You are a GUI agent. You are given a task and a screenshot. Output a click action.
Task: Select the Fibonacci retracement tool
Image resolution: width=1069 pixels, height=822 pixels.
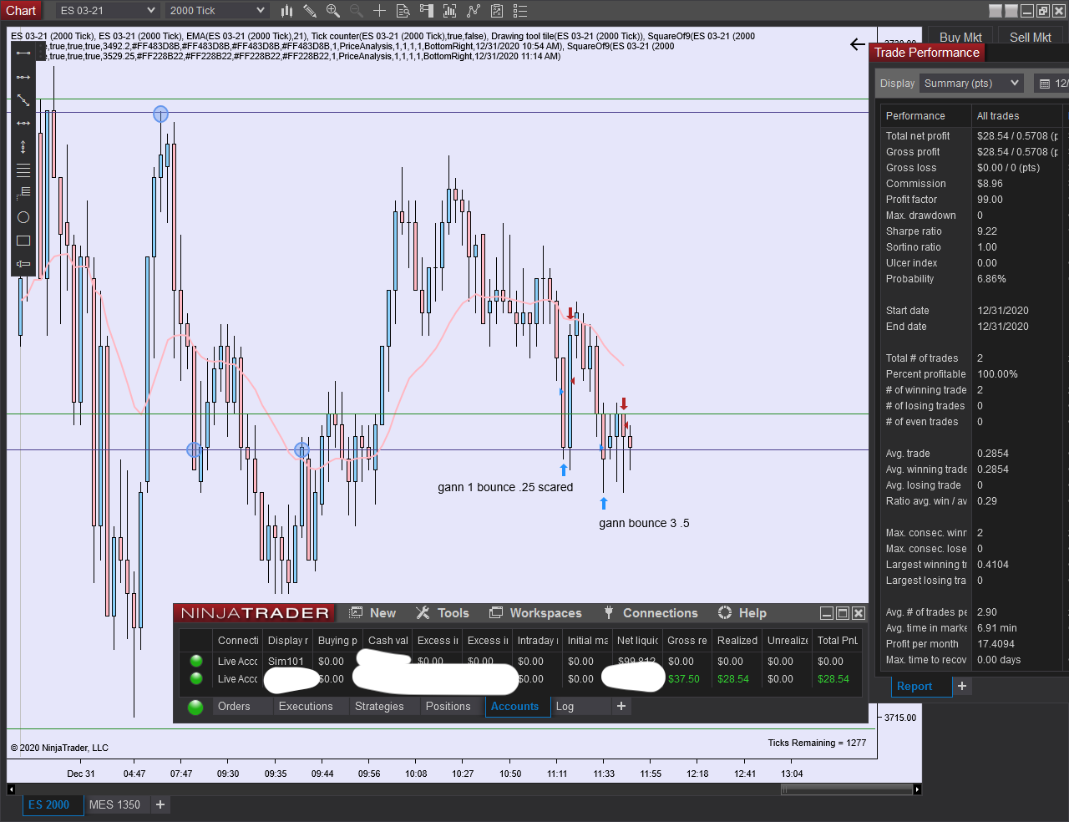(x=23, y=193)
